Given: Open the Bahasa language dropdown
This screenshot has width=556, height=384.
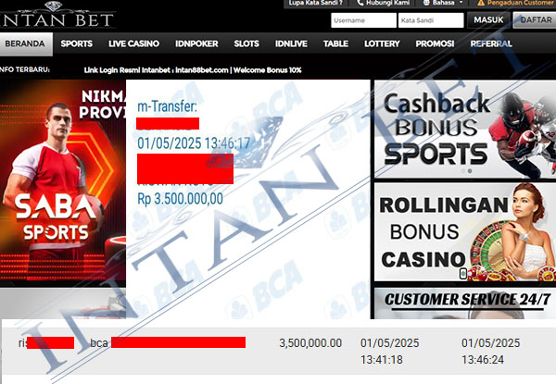Looking at the screenshot, I should click(443, 3).
